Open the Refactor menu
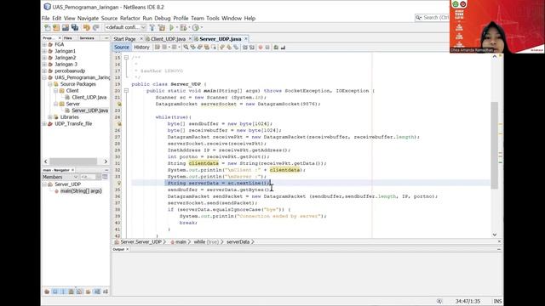The image size is (545, 306). (130, 18)
